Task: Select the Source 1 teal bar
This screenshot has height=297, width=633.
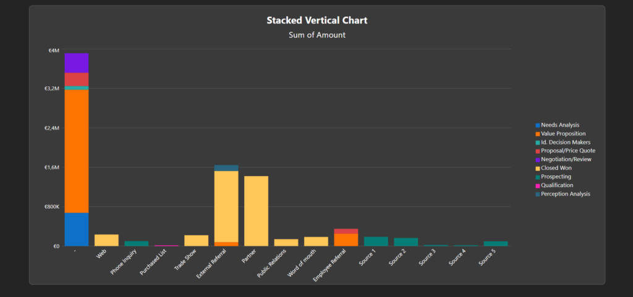Action: click(376, 241)
